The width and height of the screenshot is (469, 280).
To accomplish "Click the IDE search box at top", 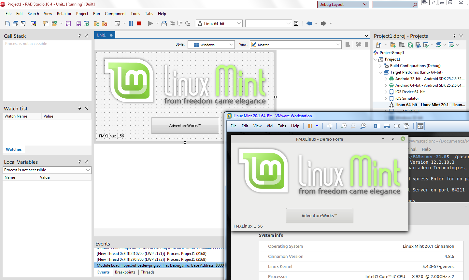I will pos(395,5).
